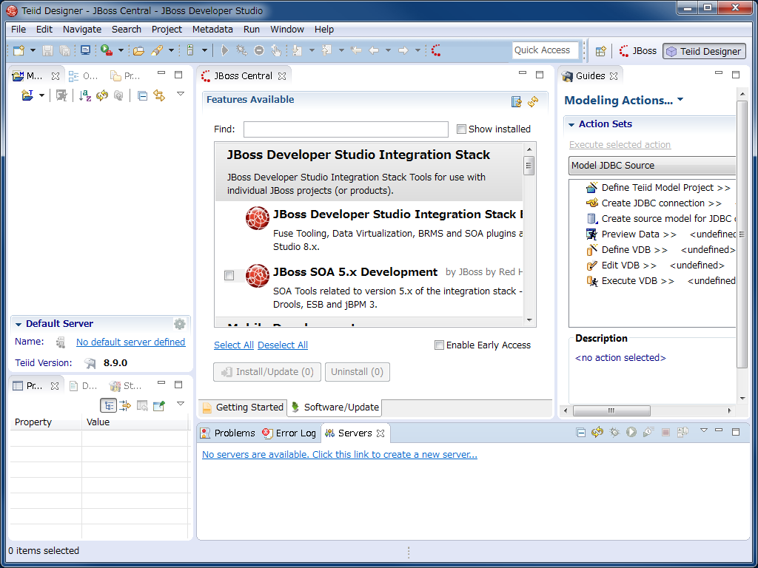Viewport: 758px width, 568px height.
Task: Focus the Quick Access field
Action: click(545, 50)
